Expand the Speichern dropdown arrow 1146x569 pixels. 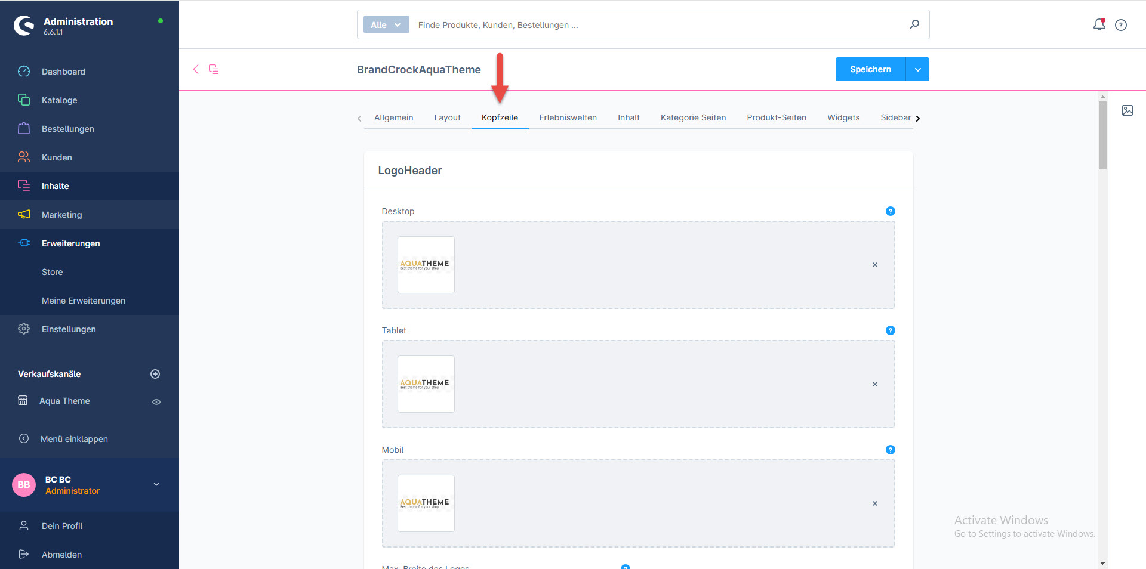917,70
